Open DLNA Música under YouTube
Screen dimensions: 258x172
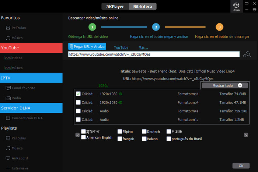coord(14,68)
